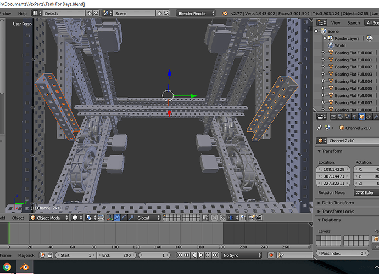Open the pivot point dropdown
379x274 pixels.
coord(92,218)
